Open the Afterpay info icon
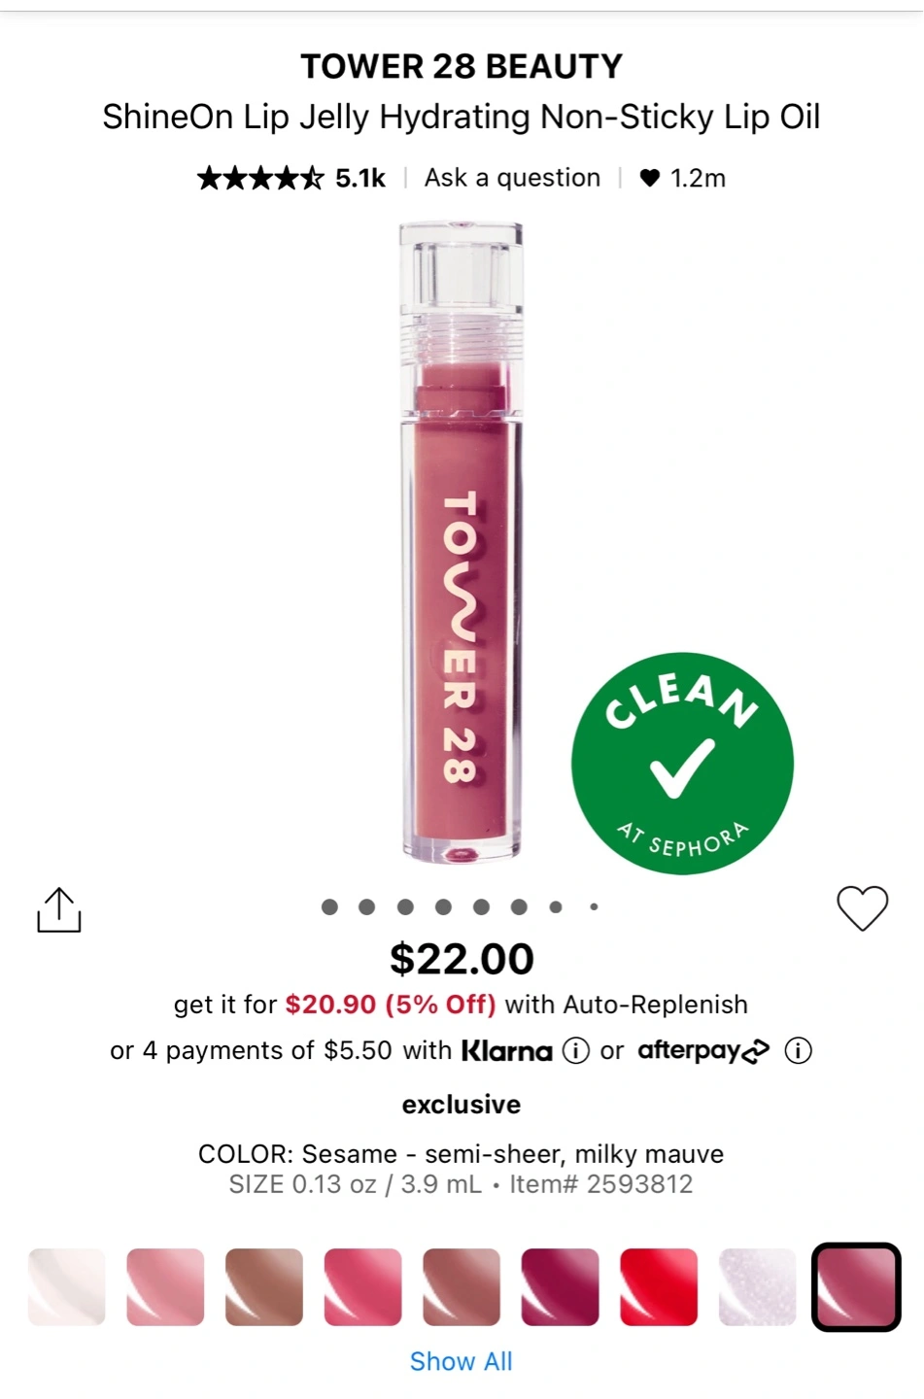The height and width of the screenshot is (1399, 924). (798, 1051)
